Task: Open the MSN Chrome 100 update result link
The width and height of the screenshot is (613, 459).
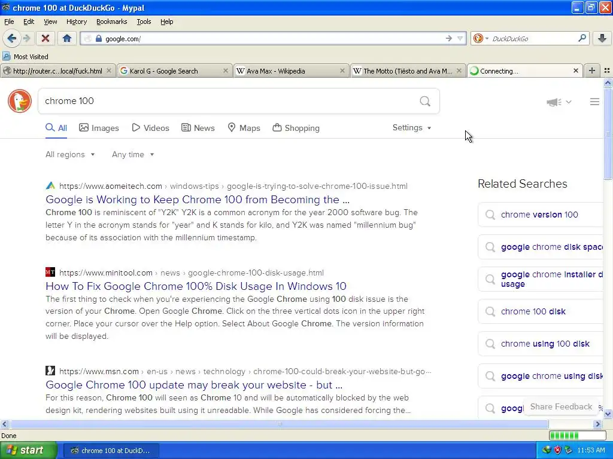Action: point(194,385)
